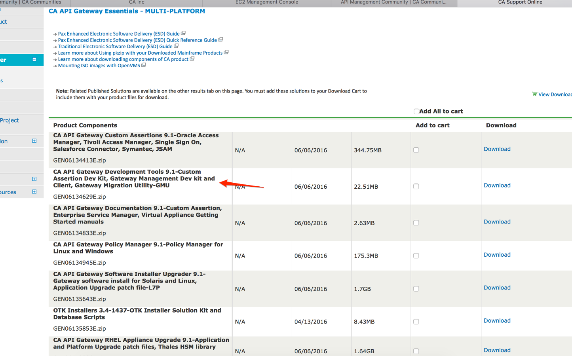Image resolution: width=572 pixels, height=356 pixels.
Task: Click the file name GEN06134413E.zip
Action: click(80, 160)
